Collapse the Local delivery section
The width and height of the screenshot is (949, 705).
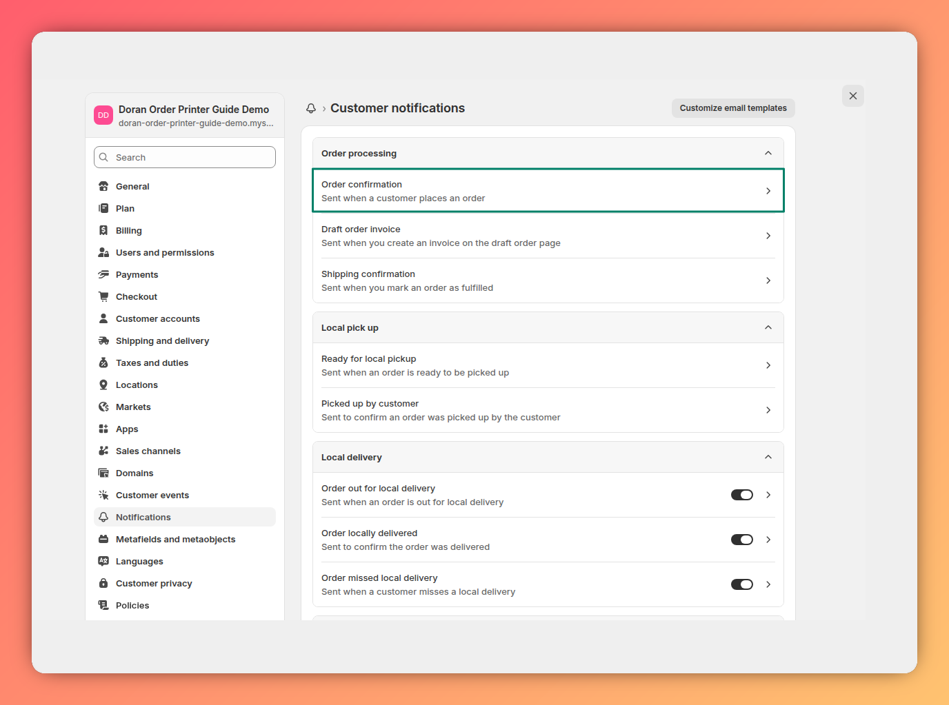[x=768, y=457]
